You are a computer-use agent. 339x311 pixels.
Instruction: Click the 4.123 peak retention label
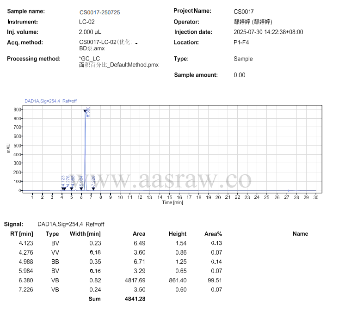click(63, 180)
